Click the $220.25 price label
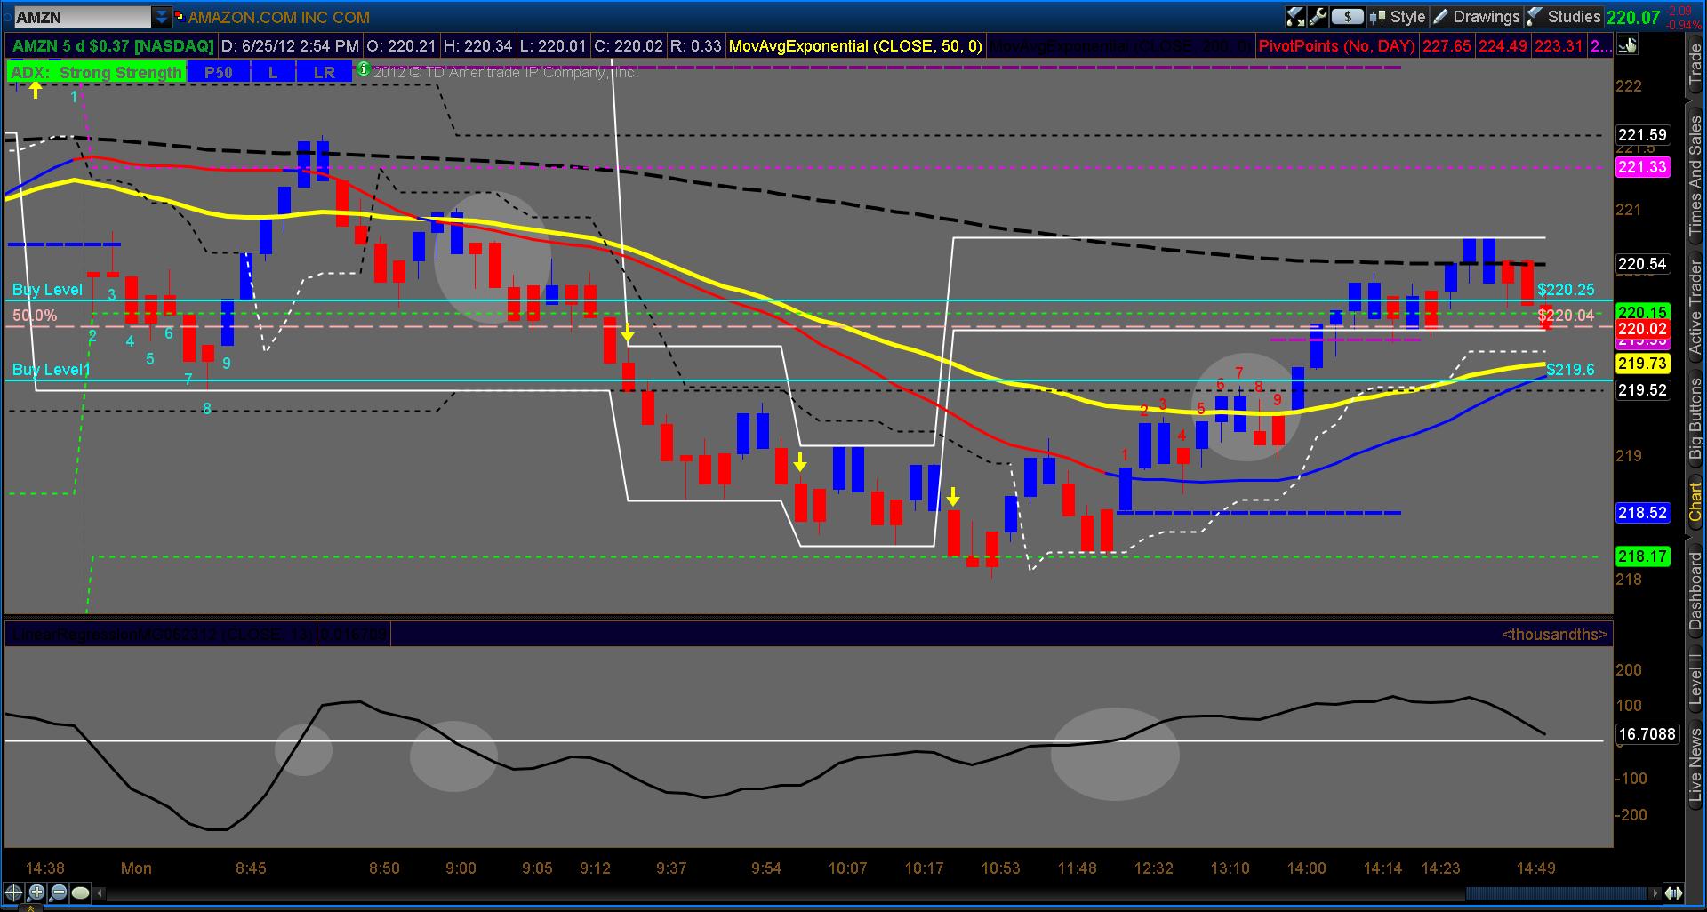1707x912 pixels. [x=1566, y=290]
